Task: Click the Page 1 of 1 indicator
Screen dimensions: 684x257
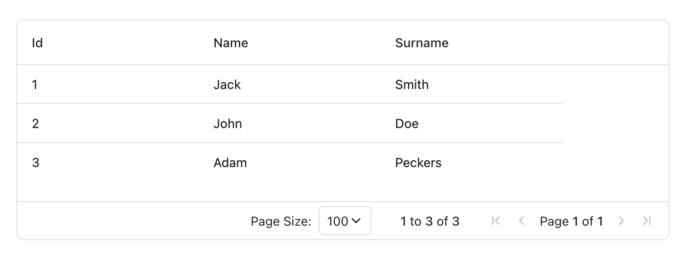Action: 571,221
